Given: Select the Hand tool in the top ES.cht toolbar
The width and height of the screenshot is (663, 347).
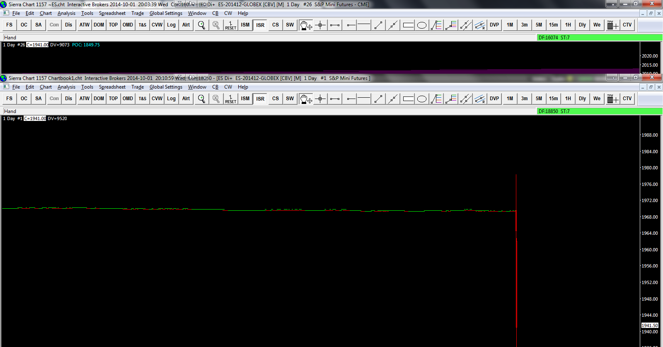Looking at the screenshot, I should coord(306,25).
